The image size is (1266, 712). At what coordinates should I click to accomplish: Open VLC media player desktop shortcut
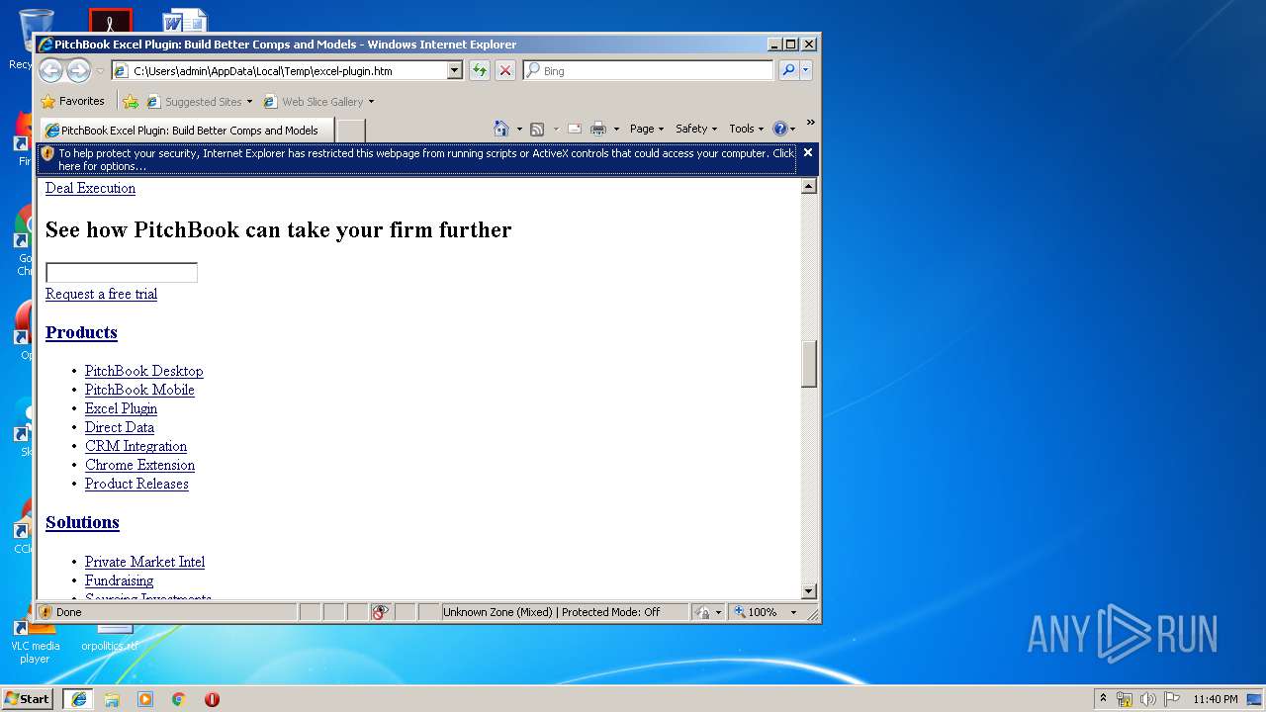point(35,638)
